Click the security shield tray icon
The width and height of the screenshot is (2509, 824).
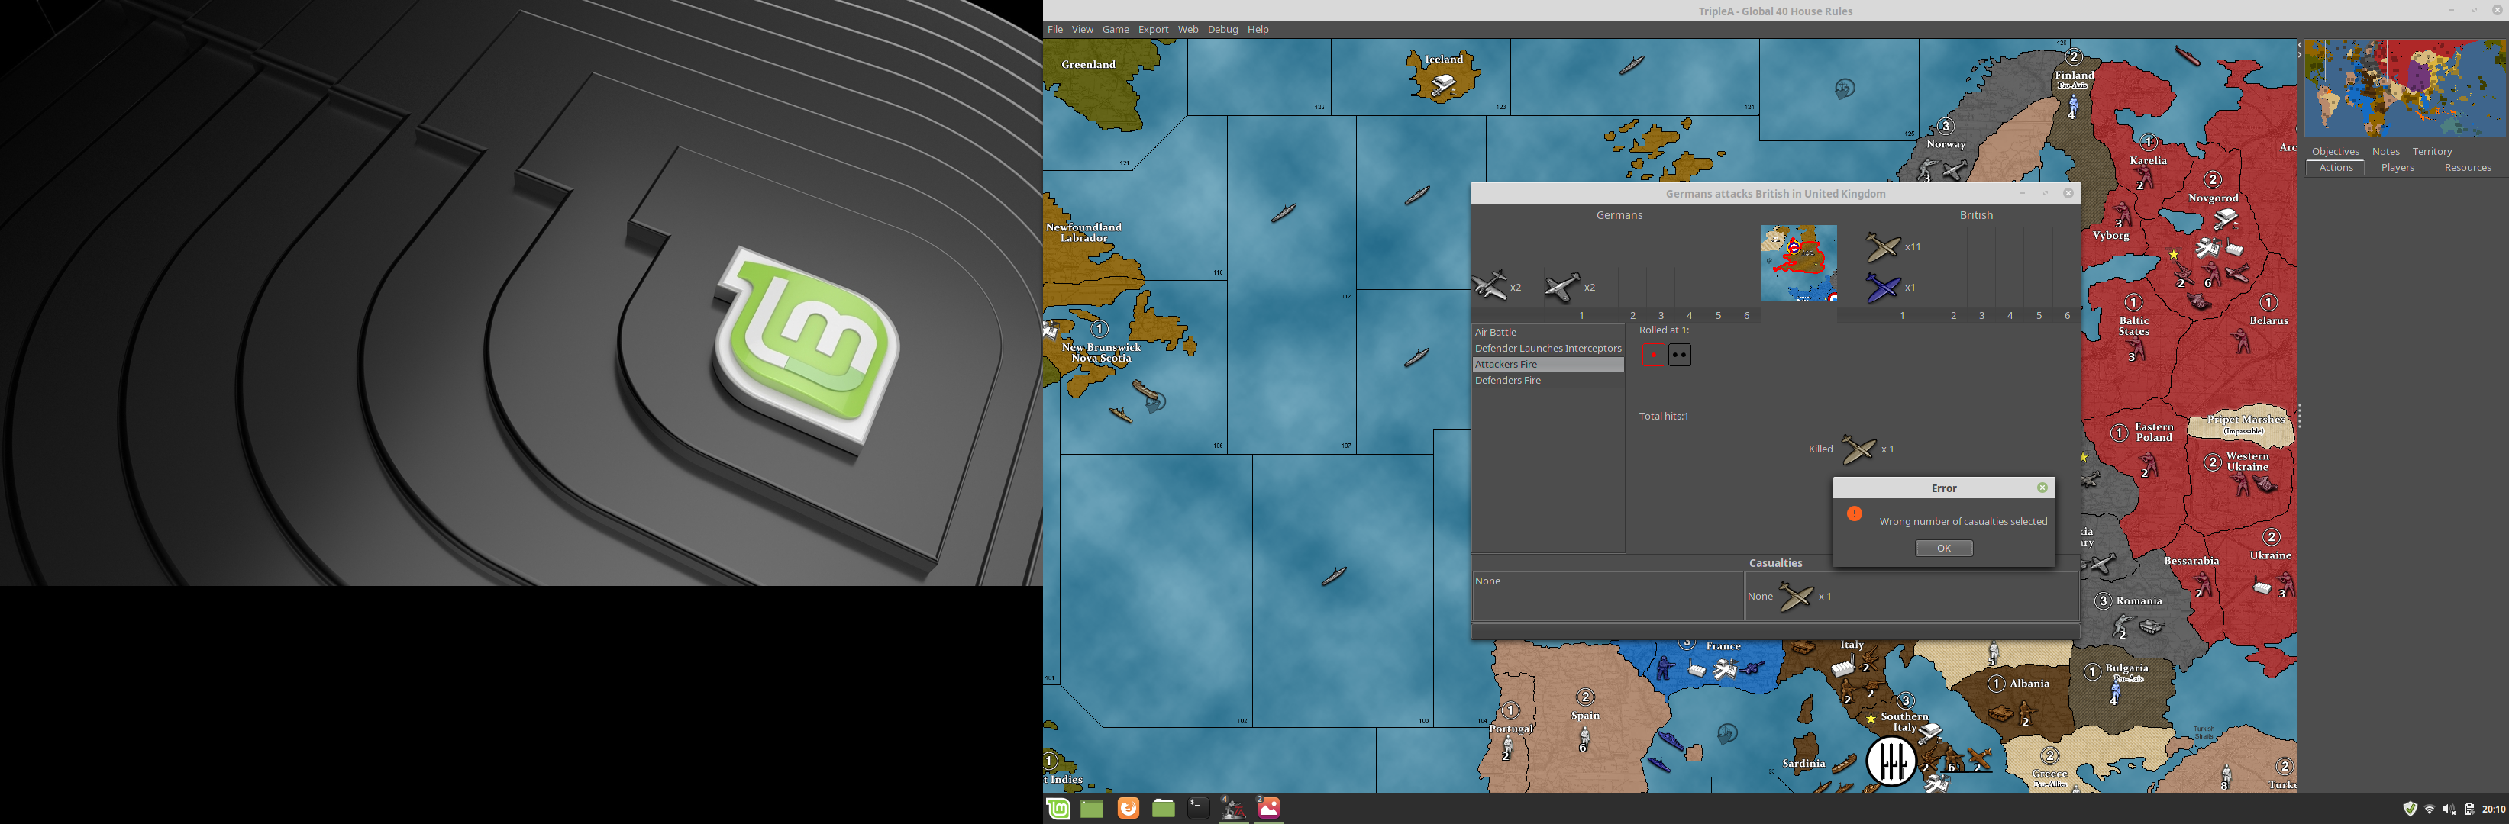[x=2410, y=809]
